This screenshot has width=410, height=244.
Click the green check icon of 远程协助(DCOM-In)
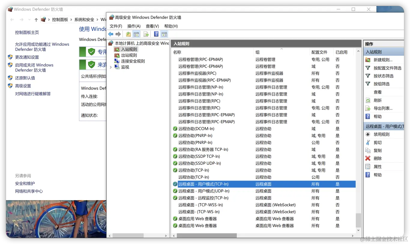pyautogui.click(x=175, y=129)
